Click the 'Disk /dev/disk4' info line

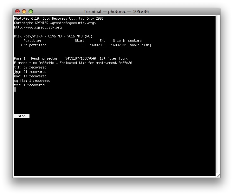coord(53,36)
